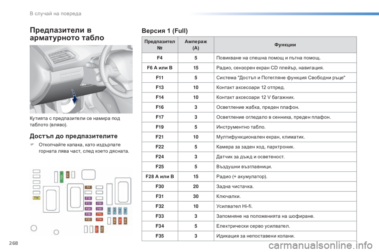The width and height of the screenshot is (379, 252).
Task: Click the 'Функции' column header
Action: [x=285, y=44]
